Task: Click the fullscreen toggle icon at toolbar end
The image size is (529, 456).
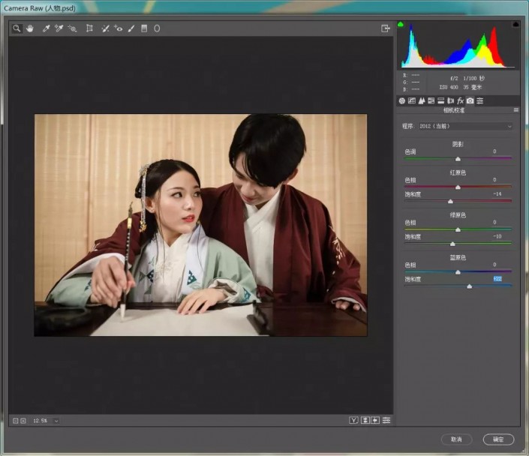Action: tap(385, 28)
